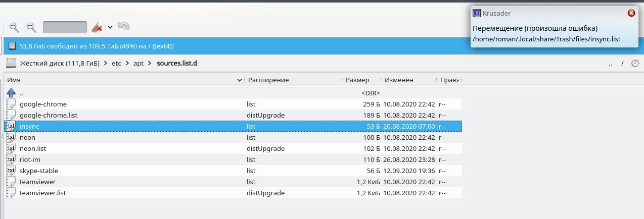This screenshot has width=644, height=219.
Task: Dismiss the Krusader error notification
Action: (x=631, y=13)
